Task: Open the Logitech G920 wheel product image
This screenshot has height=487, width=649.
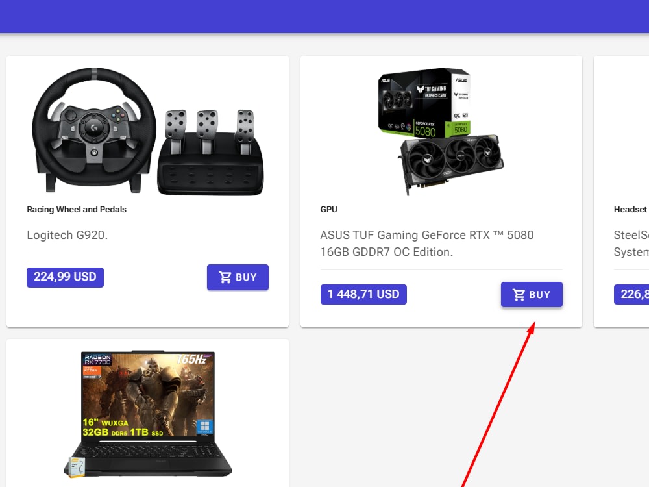Action: [148, 131]
